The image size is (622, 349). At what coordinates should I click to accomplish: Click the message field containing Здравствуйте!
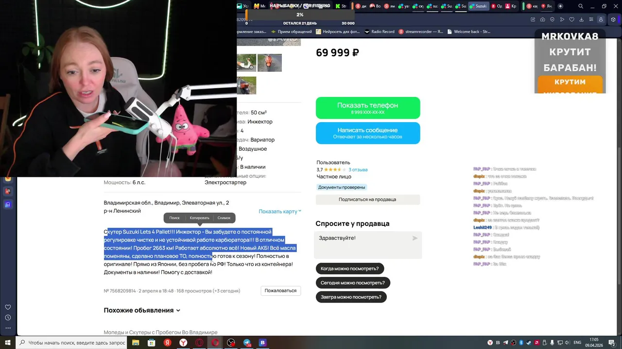click(368, 245)
